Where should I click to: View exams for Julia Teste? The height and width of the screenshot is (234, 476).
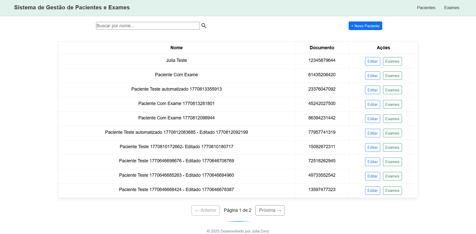tap(392, 61)
